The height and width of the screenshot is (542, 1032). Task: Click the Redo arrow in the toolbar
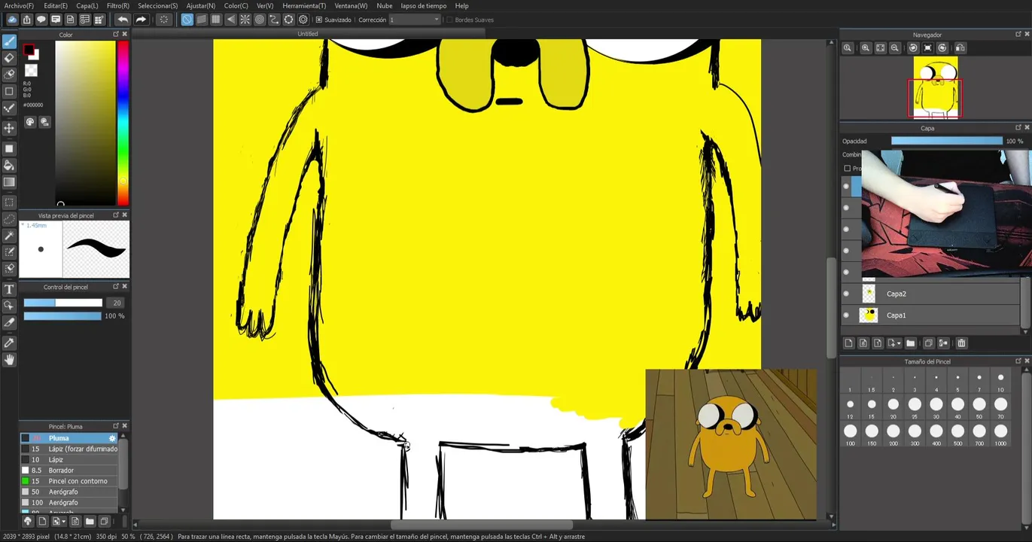click(x=140, y=20)
